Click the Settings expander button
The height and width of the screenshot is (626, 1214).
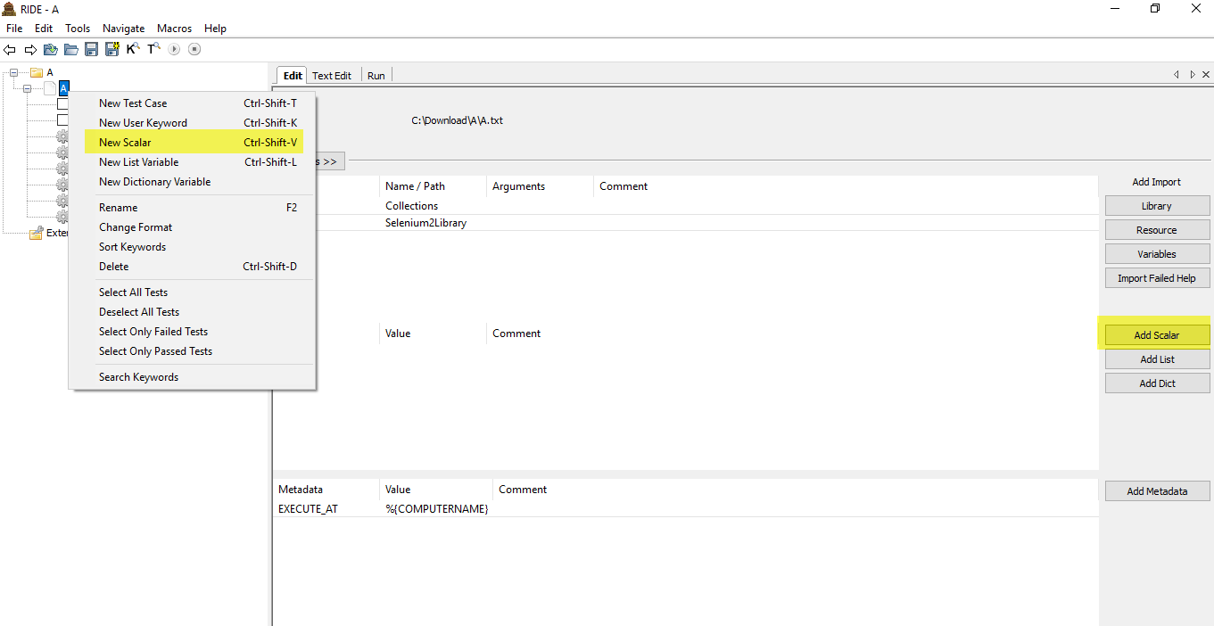[x=330, y=161]
